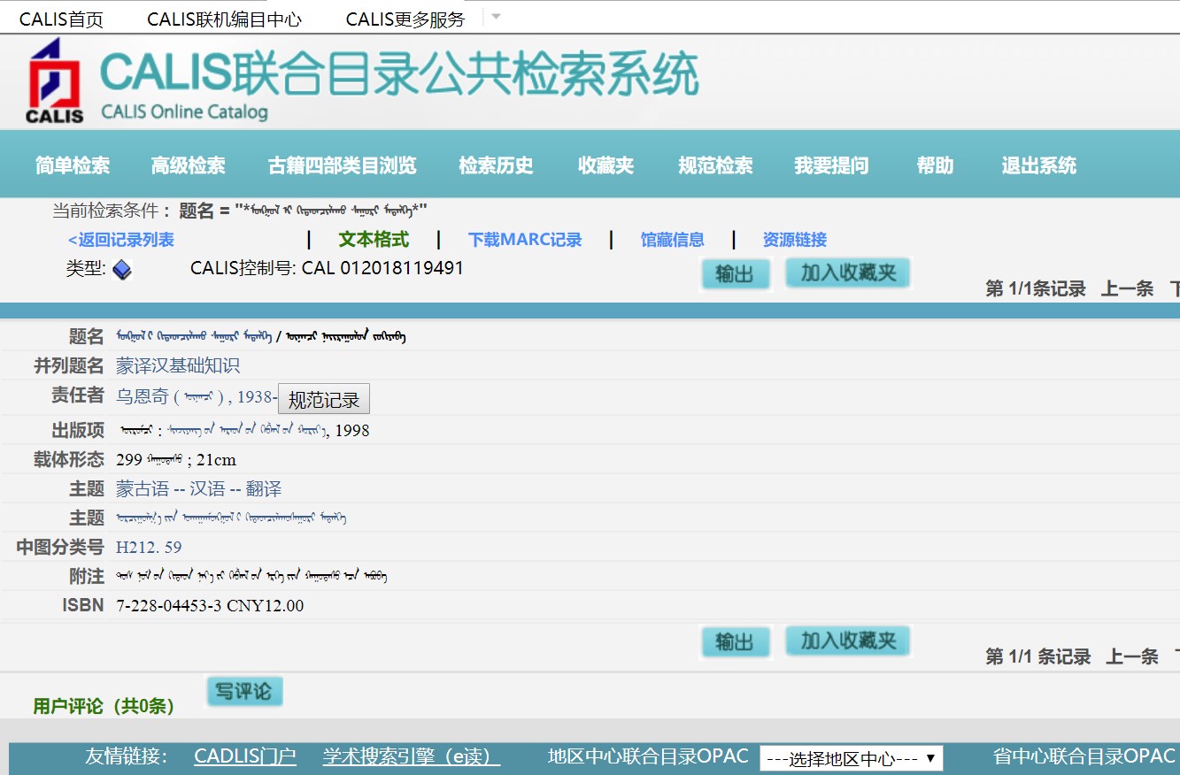Open 简单检索 in navigation bar

click(x=73, y=165)
